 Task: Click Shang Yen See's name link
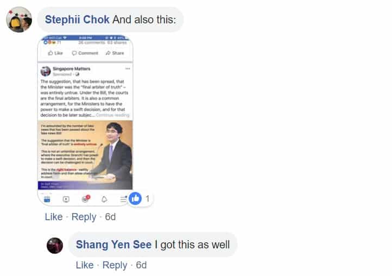pyautogui.click(x=113, y=245)
